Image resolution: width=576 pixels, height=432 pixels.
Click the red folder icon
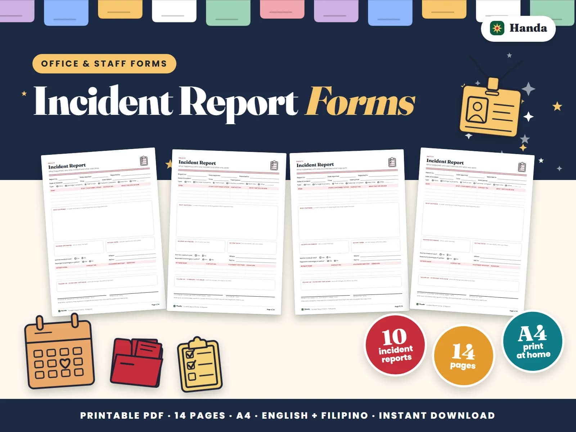[137, 363]
